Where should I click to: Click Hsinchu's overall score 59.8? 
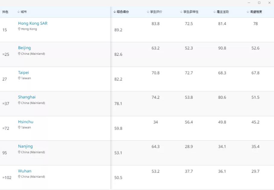pyautogui.click(x=118, y=128)
